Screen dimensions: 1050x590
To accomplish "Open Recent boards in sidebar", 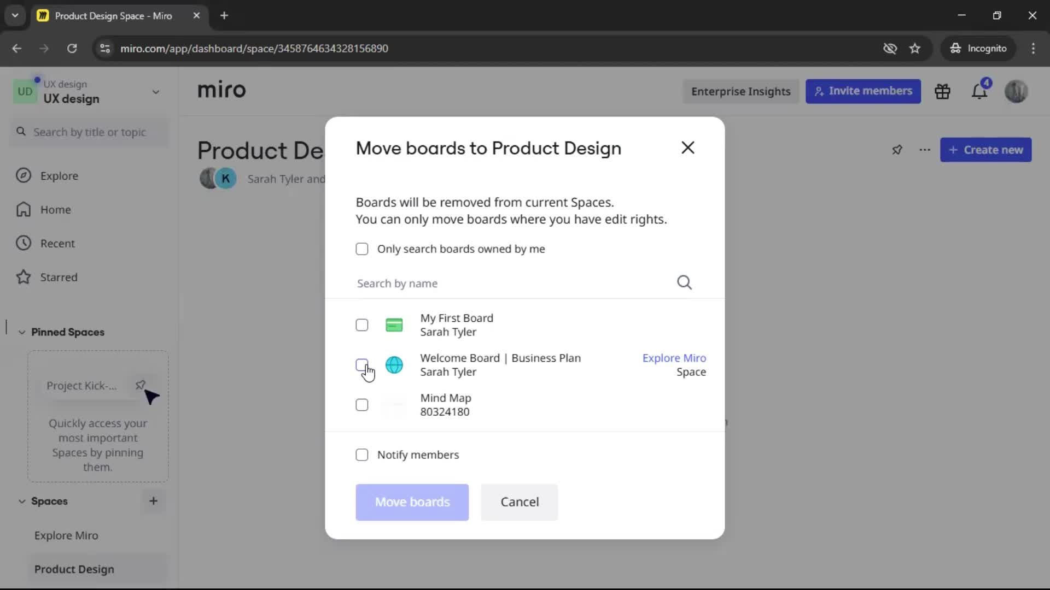I will [89, 244].
